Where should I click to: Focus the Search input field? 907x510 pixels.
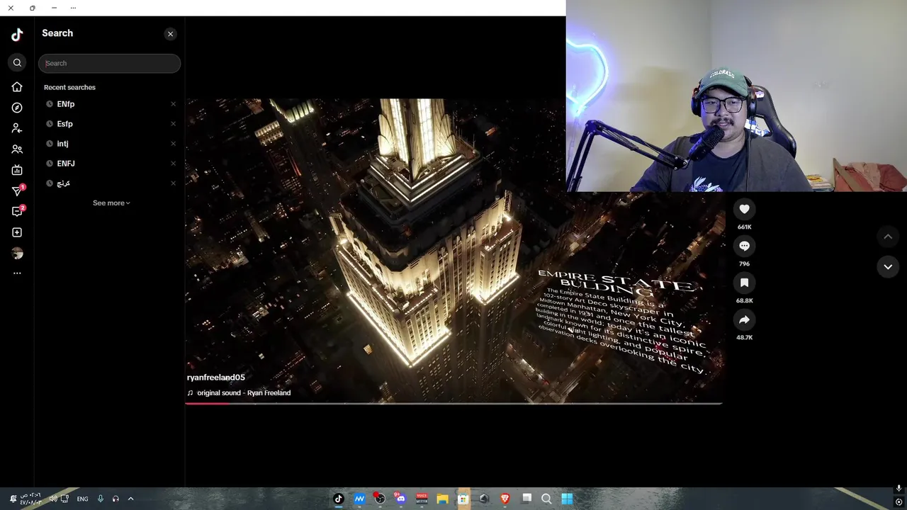(x=110, y=63)
